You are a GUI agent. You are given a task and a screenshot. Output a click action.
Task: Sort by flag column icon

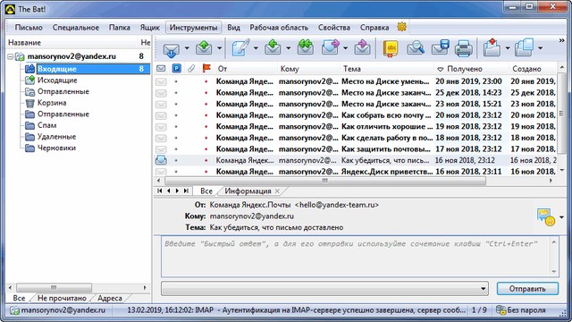206,68
